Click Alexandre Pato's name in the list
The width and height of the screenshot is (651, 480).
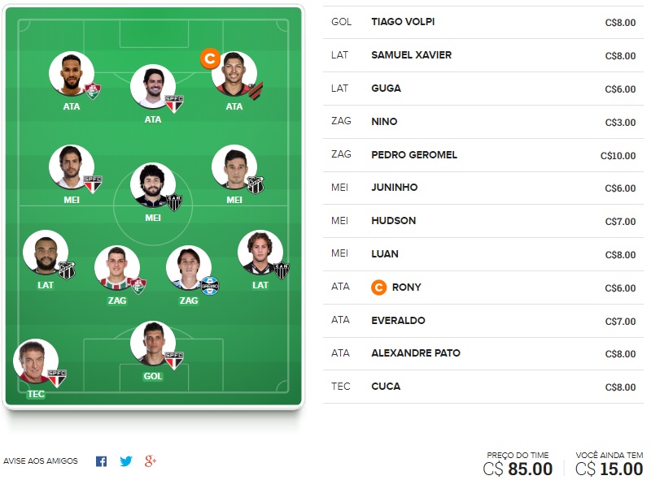[415, 353]
